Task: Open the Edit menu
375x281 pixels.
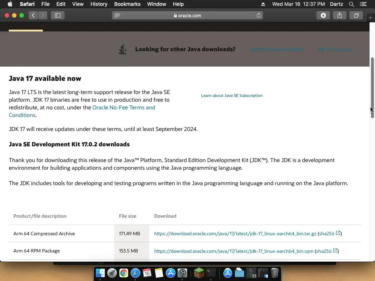Action: click(x=61, y=4)
